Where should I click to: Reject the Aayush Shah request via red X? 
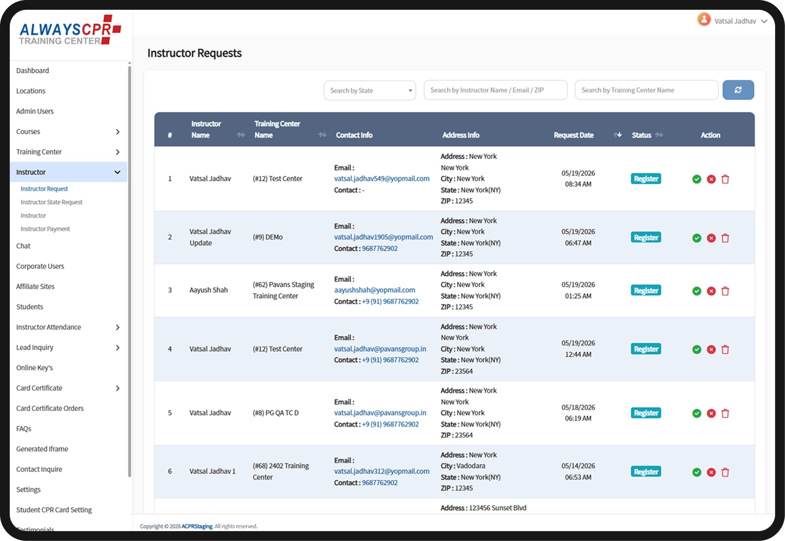(711, 291)
